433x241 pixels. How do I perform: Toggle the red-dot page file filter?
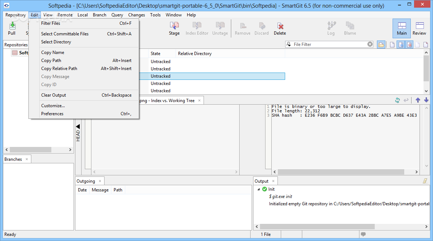[409, 44]
